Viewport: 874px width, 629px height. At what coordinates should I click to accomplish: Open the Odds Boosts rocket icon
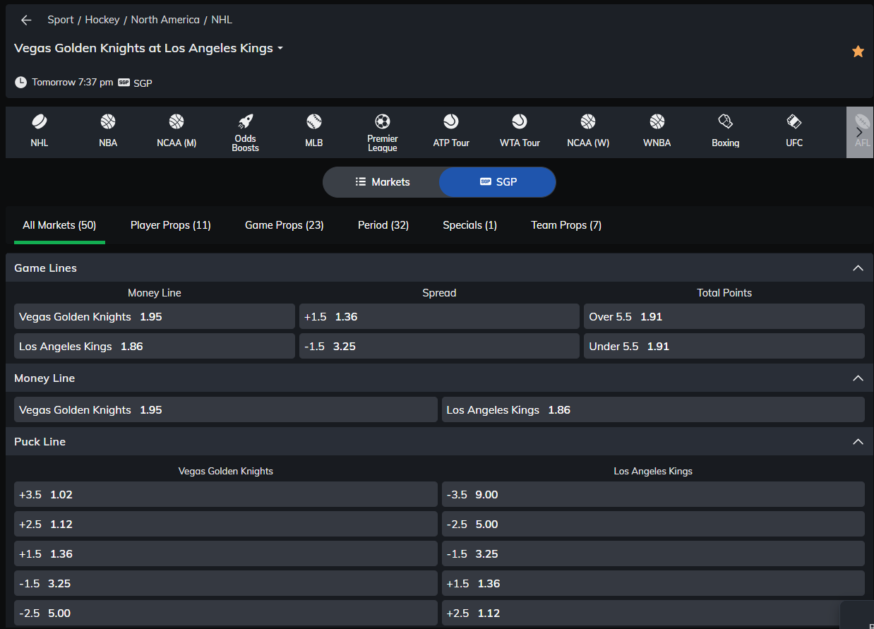tap(245, 121)
